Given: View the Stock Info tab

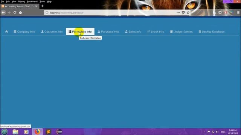Looking at the screenshot, I should point(156,31).
